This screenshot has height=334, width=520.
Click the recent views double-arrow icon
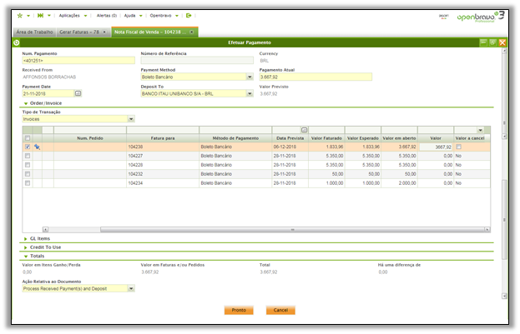click(x=42, y=15)
